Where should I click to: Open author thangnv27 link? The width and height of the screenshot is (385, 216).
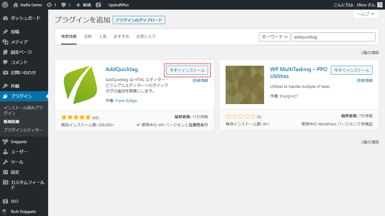(x=289, y=96)
